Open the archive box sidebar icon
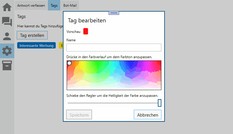Screen dimensions: 233x134 pos(7,65)
